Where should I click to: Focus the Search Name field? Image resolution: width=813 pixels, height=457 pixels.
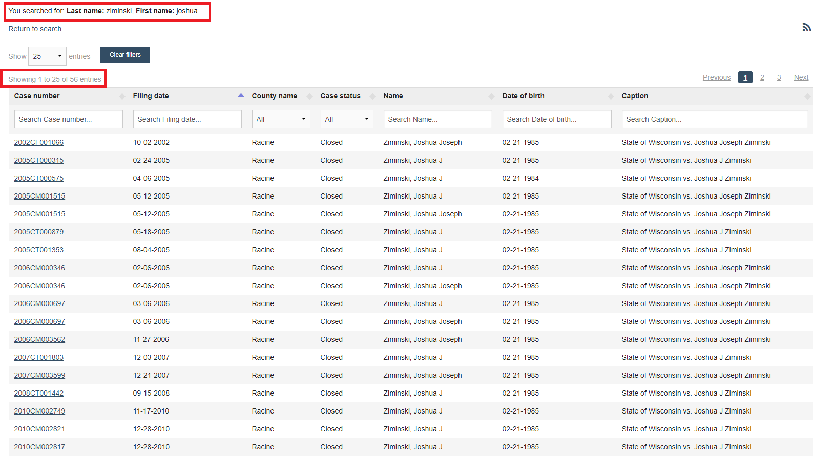click(x=438, y=119)
